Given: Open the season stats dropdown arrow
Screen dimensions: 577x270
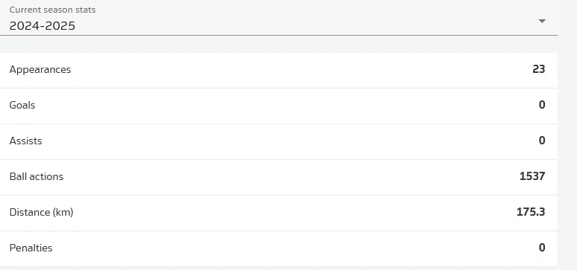Looking at the screenshot, I should [x=542, y=21].
